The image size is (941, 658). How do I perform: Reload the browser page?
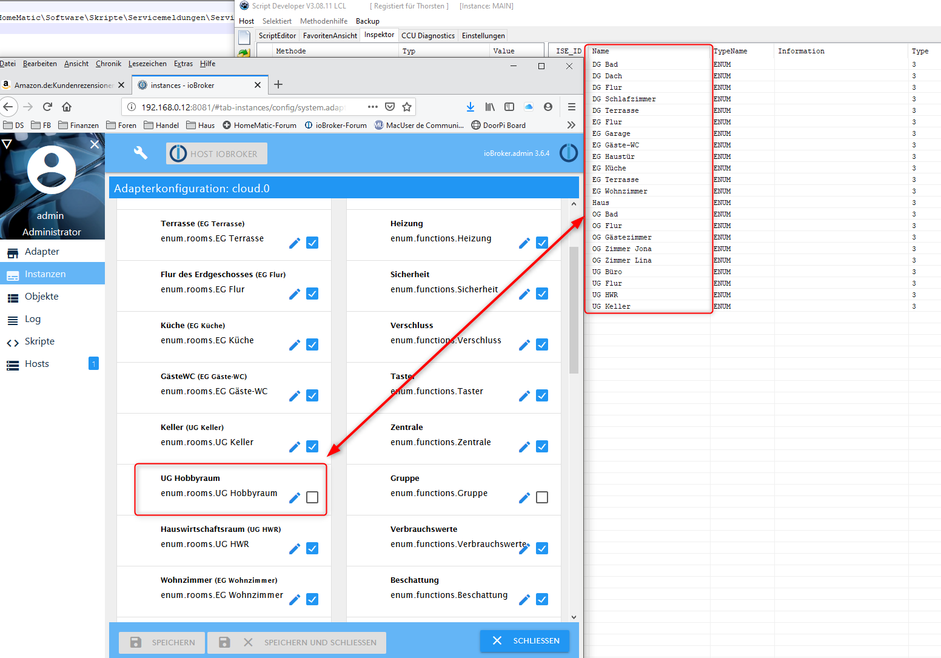coord(47,107)
